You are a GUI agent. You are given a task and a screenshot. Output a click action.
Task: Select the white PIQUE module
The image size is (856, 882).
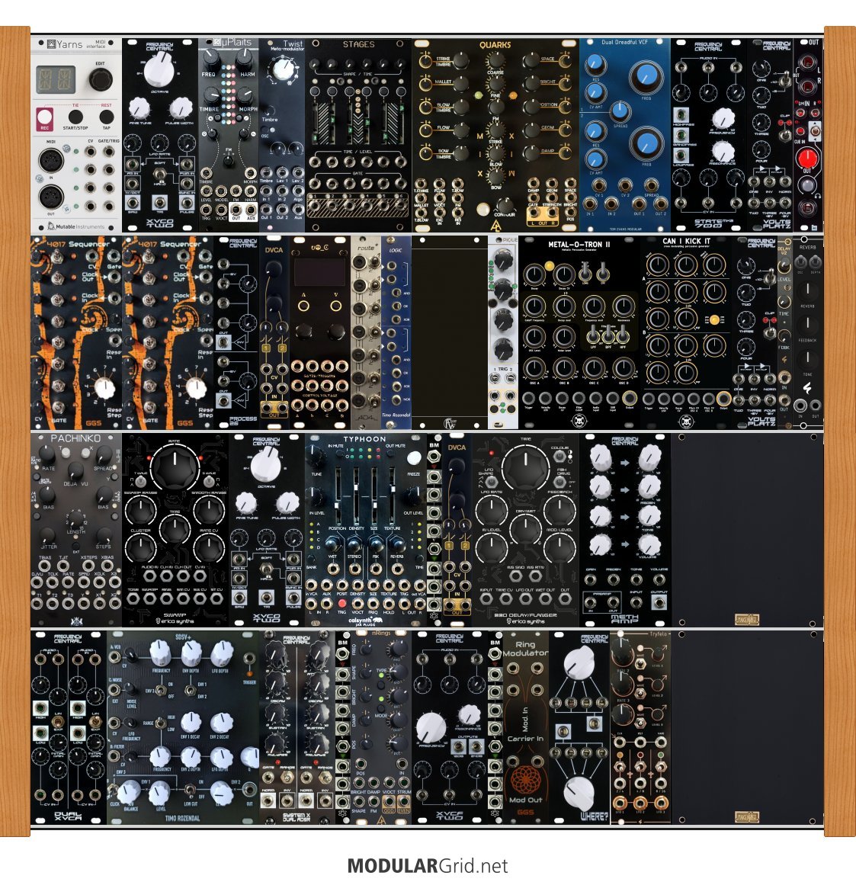(x=503, y=332)
